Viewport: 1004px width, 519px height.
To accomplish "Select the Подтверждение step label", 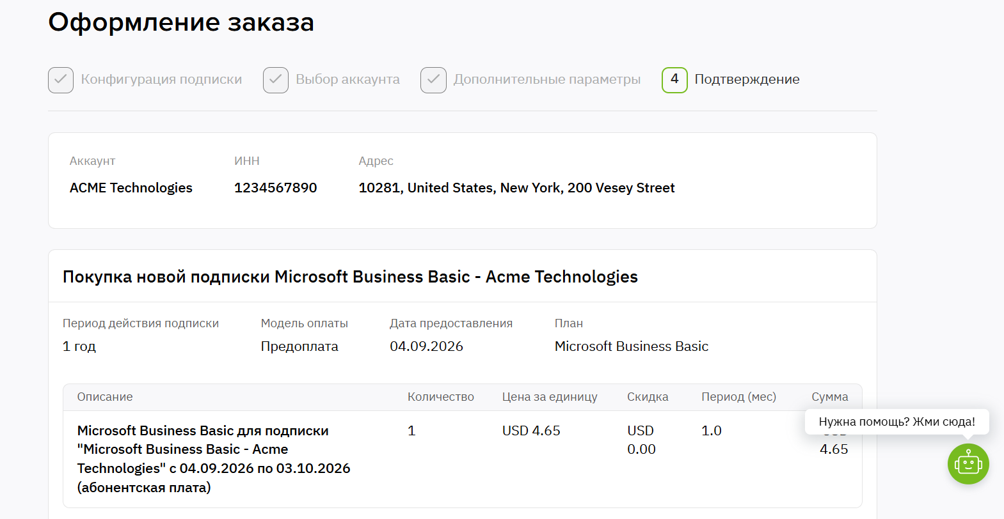I will (747, 79).
